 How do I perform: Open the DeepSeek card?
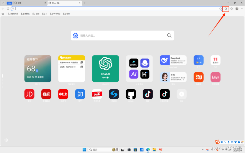(x=173, y=60)
